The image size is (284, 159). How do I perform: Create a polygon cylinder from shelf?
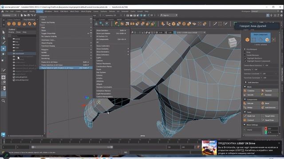(19, 24)
